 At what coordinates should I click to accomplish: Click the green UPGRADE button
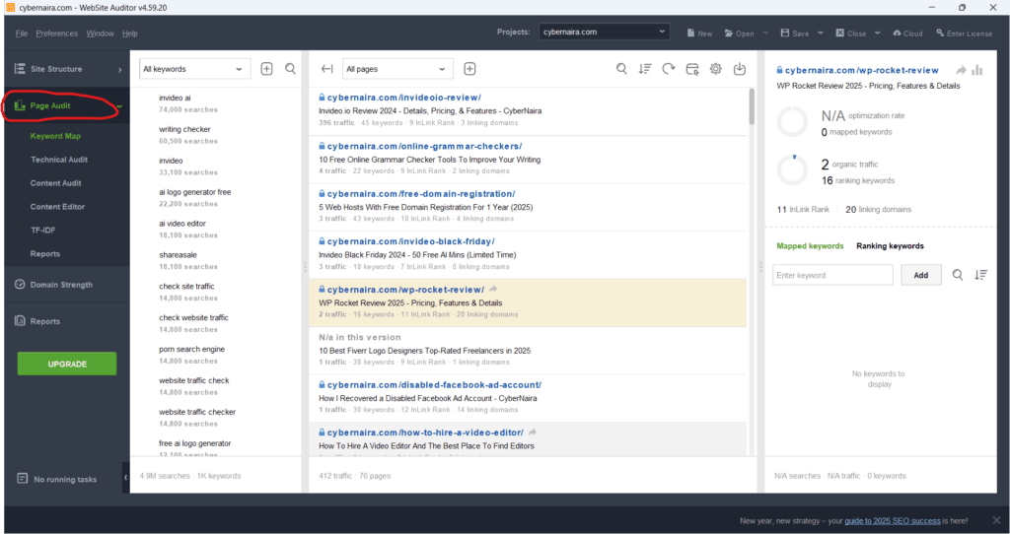point(67,364)
